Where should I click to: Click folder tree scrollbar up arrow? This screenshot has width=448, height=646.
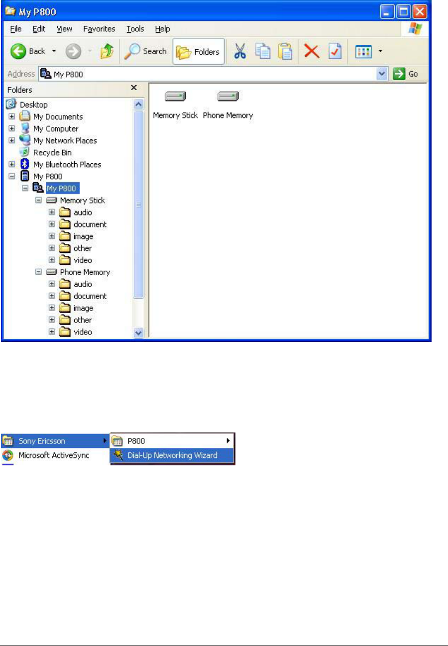click(x=138, y=104)
